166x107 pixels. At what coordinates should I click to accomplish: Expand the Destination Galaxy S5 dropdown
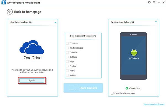click(x=156, y=22)
